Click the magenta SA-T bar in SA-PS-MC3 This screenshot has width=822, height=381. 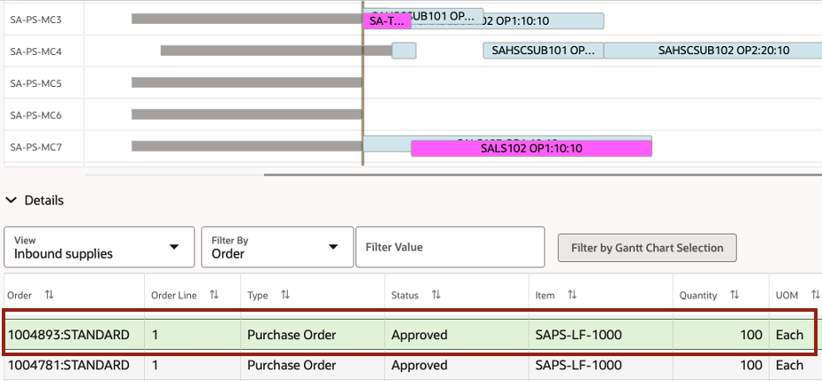pos(387,20)
